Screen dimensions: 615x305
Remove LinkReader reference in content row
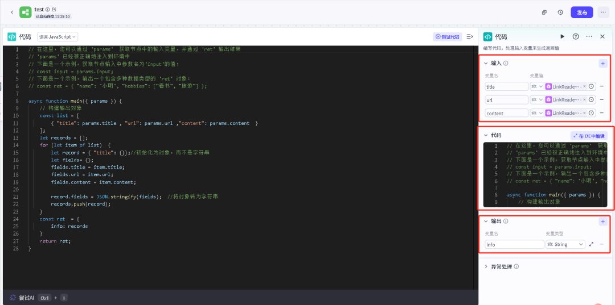[584, 113]
